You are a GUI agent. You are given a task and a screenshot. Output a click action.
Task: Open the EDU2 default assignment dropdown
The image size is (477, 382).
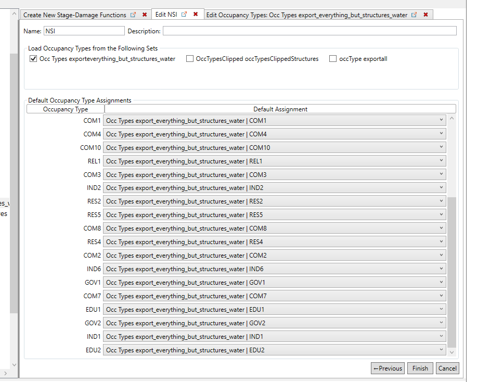[442, 350]
